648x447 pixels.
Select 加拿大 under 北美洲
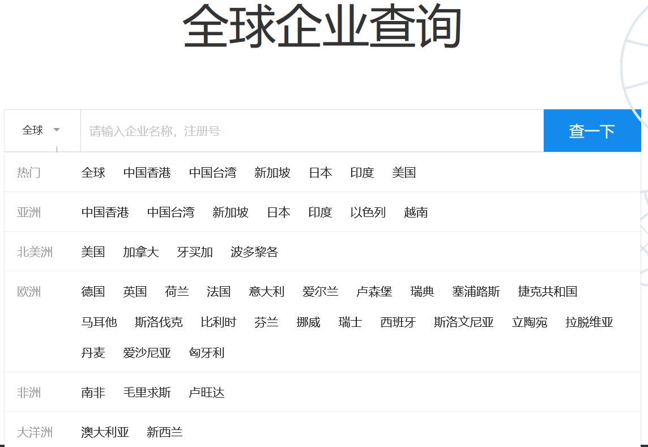click(x=141, y=252)
